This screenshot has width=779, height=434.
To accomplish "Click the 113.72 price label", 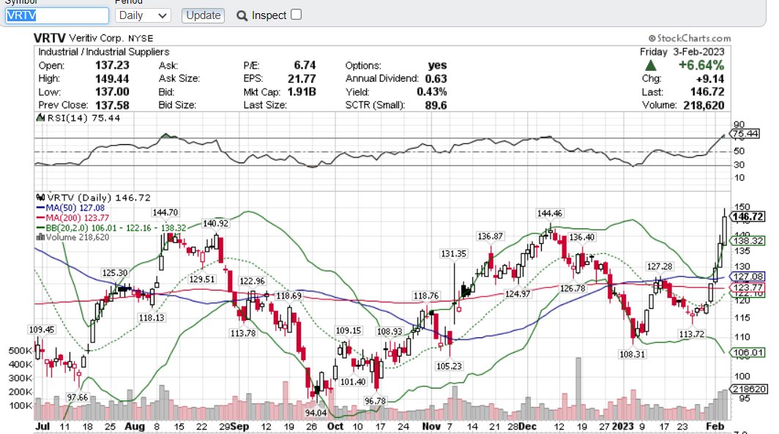I will pos(692,334).
